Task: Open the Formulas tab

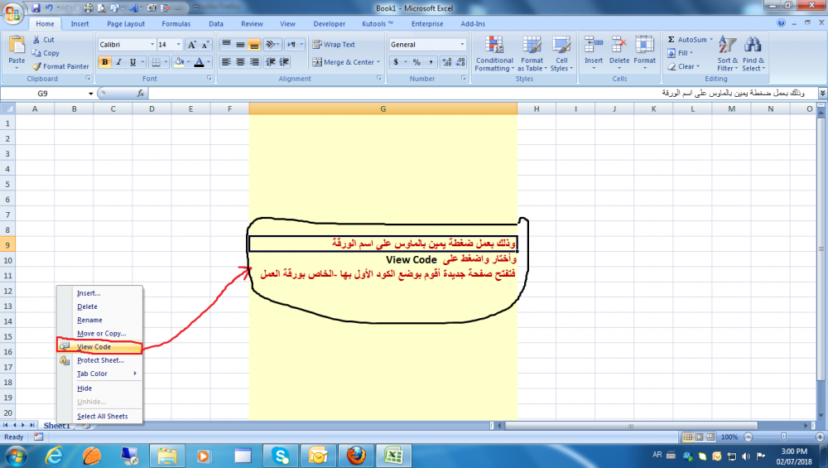Action: 176,24
